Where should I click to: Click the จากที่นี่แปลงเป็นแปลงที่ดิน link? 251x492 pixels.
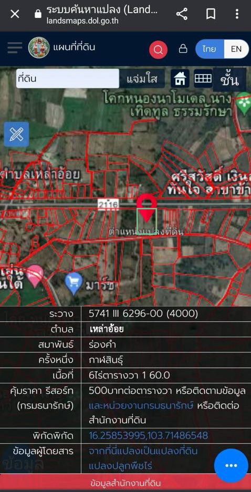pyautogui.click(x=143, y=451)
